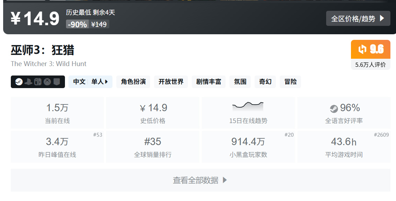Click the PlayStation platform icon

point(28,82)
